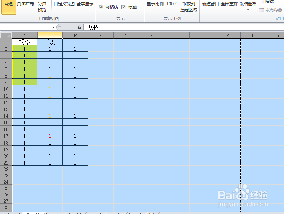Select column G header
This screenshot has height=214, width=284.
(x=126, y=36)
